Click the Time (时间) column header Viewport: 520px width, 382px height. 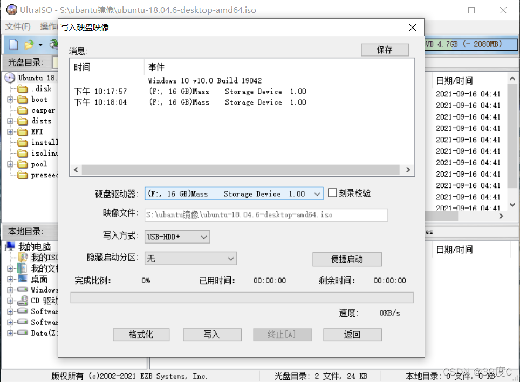82,67
